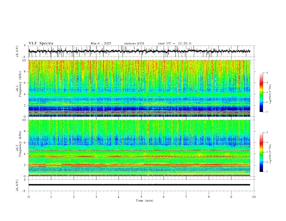The width and height of the screenshot is (286, 221).
Task: Click time axis tick label '7'
Action: pyautogui.click(x=186, y=197)
